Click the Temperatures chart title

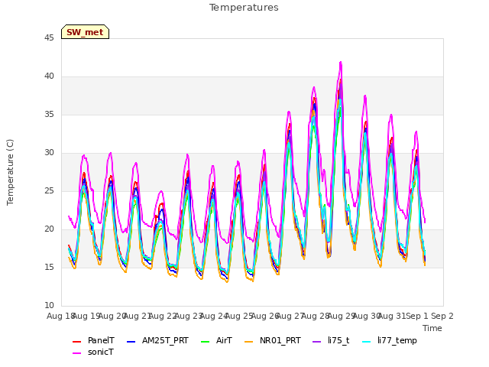click(244, 8)
